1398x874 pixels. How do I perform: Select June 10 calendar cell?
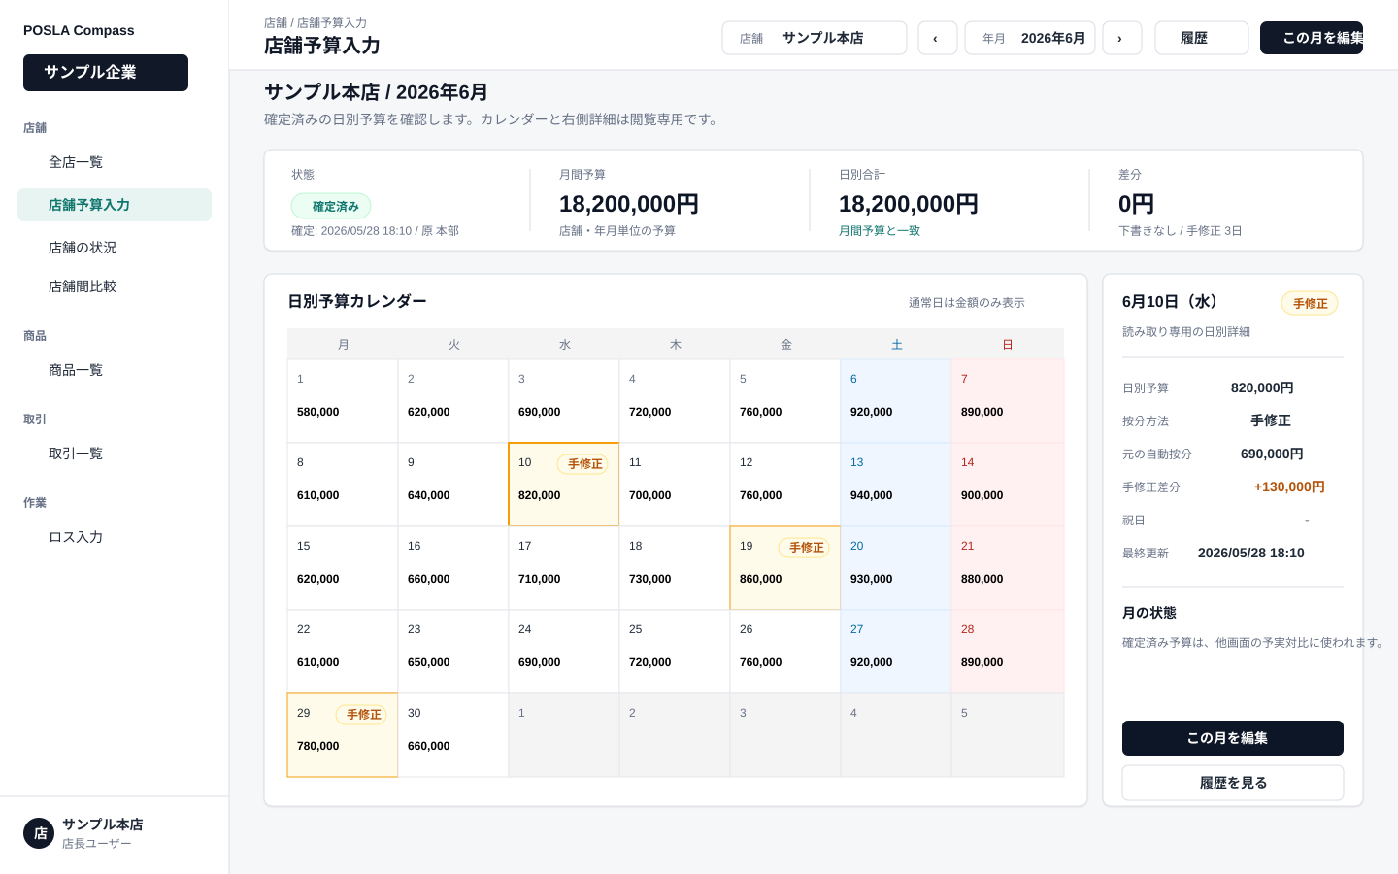coord(564,485)
